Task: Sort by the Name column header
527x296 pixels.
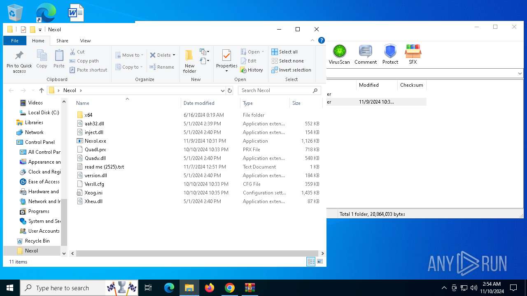Action: [127, 103]
